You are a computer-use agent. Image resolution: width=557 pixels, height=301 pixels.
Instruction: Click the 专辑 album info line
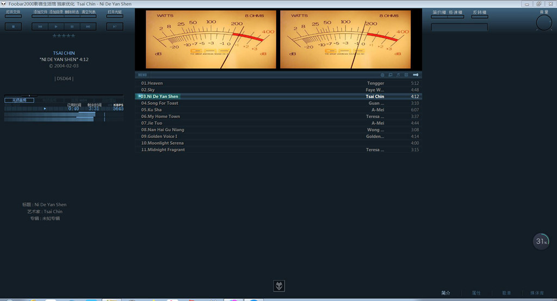(x=45, y=219)
